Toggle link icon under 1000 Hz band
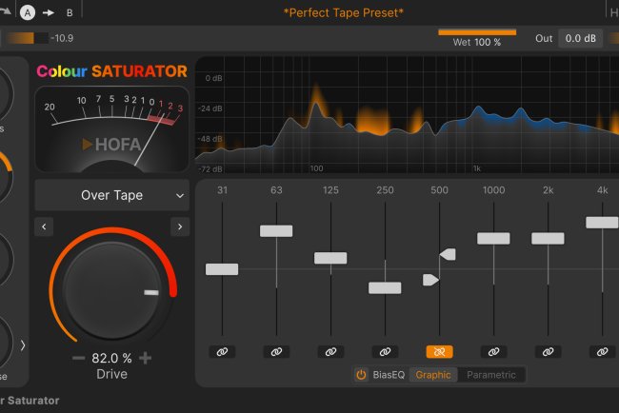Image resolution: width=619 pixels, height=413 pixels. (x=494, y=352)
